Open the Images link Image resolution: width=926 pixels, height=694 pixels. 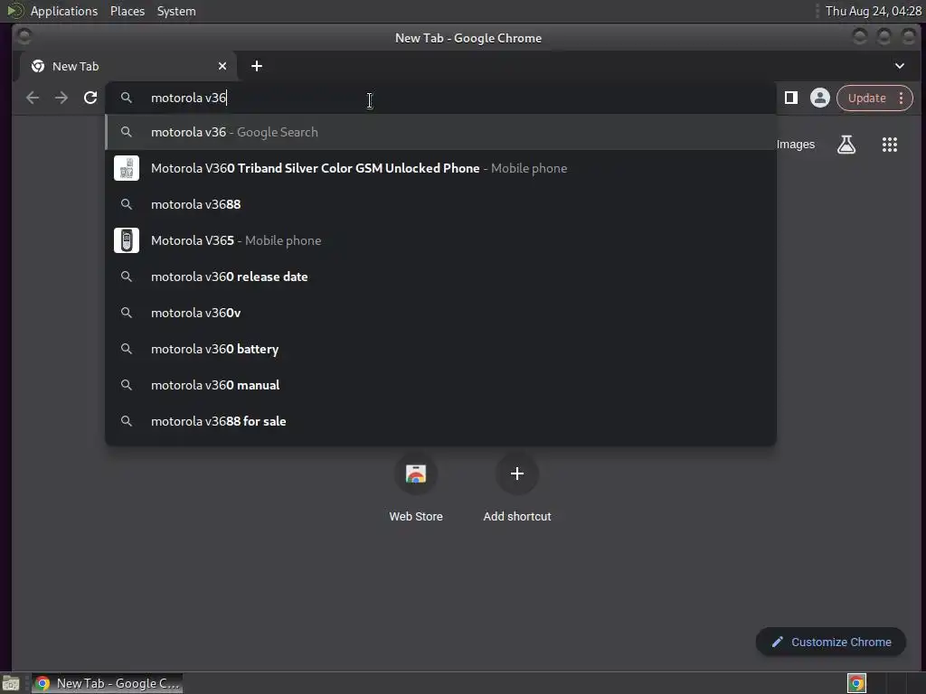coord(796,145)
